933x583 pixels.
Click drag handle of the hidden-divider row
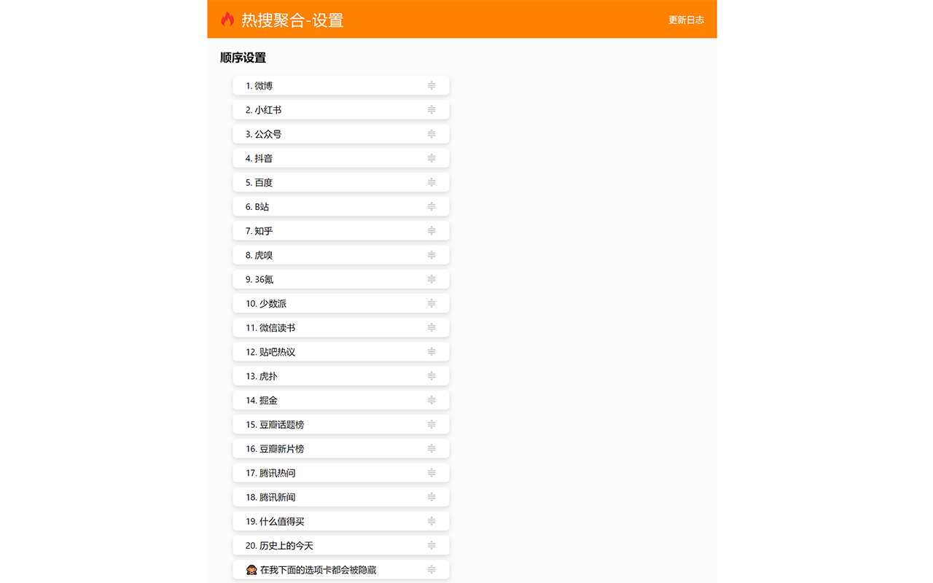pos(432,569)
